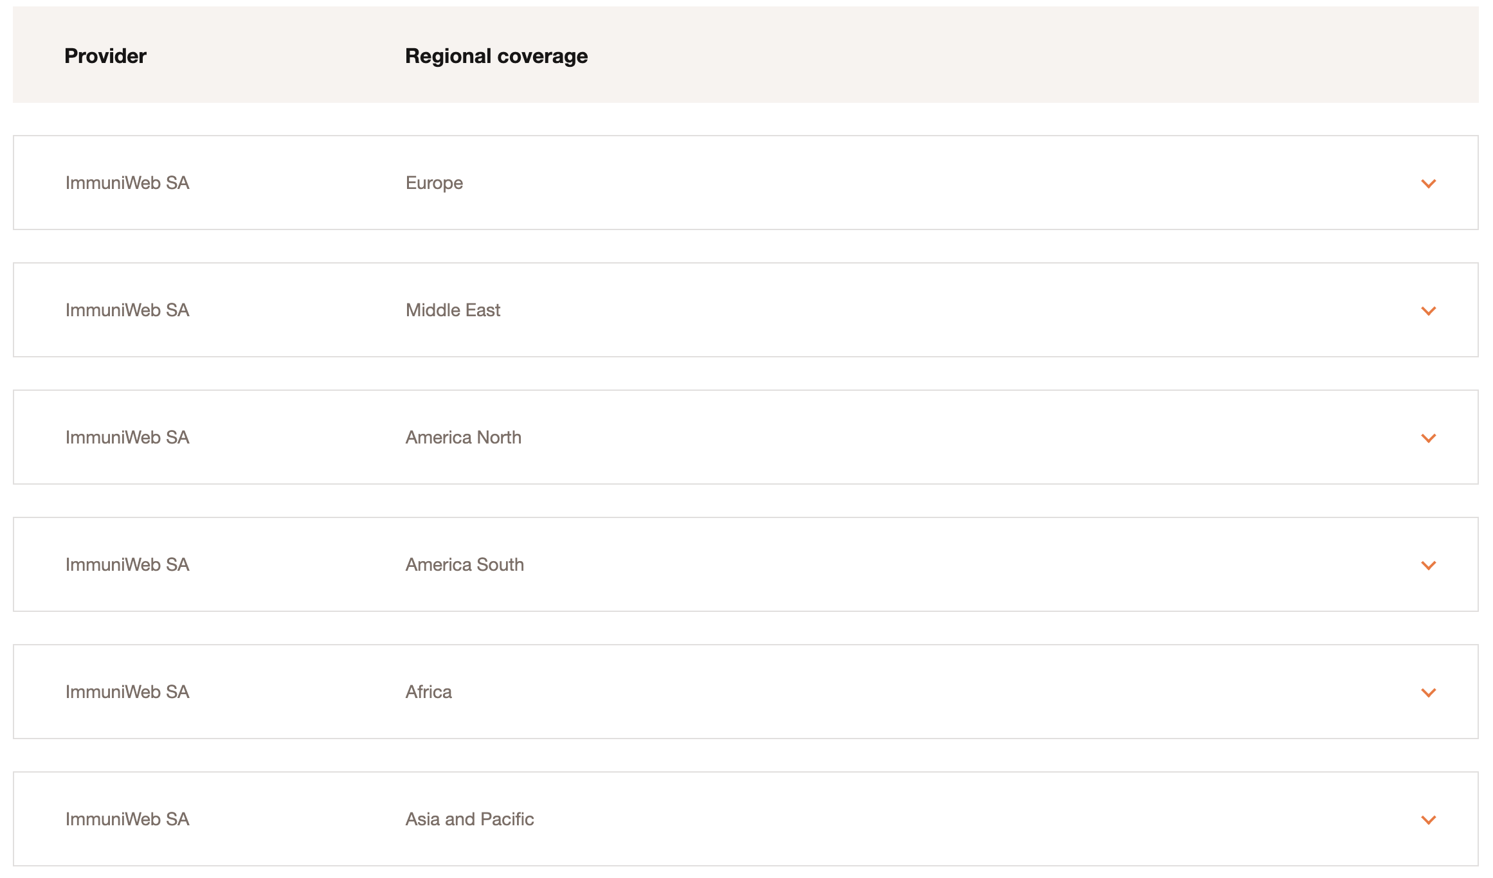Select the Europe coverage text
The width and height of the screenshot is (1493, 878).
434,183
